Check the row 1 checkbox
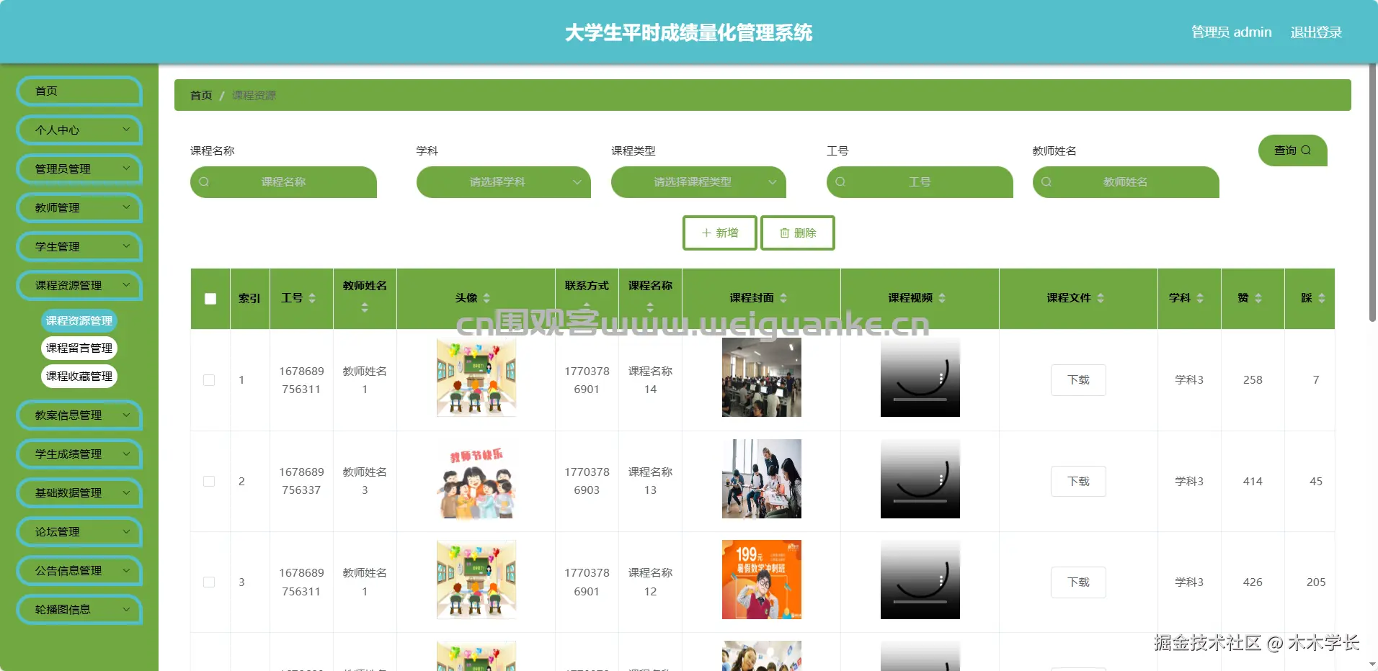 pos(209,380)
